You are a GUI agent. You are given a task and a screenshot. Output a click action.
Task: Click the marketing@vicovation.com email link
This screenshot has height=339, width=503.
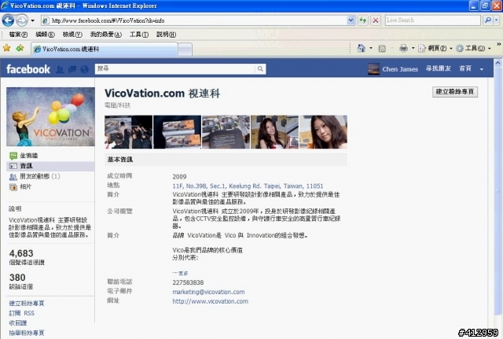click(x=208, y=292)
